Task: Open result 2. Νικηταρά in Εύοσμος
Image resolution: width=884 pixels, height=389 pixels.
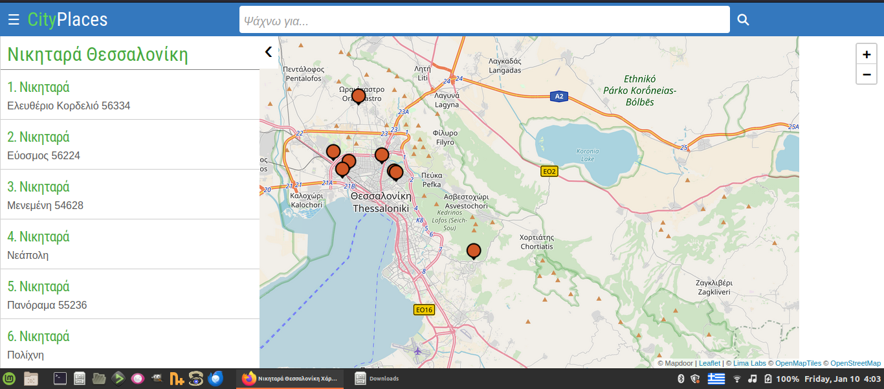Action: point(129,144)
